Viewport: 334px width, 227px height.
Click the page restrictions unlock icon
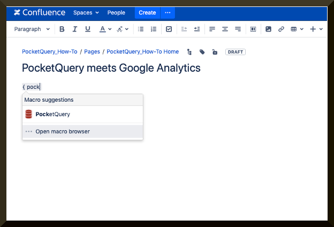215,52
